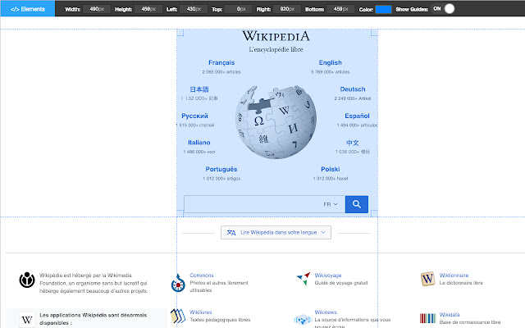
Task: Open the Wiktionnaire project link
Action: click(x=454, y=276)
